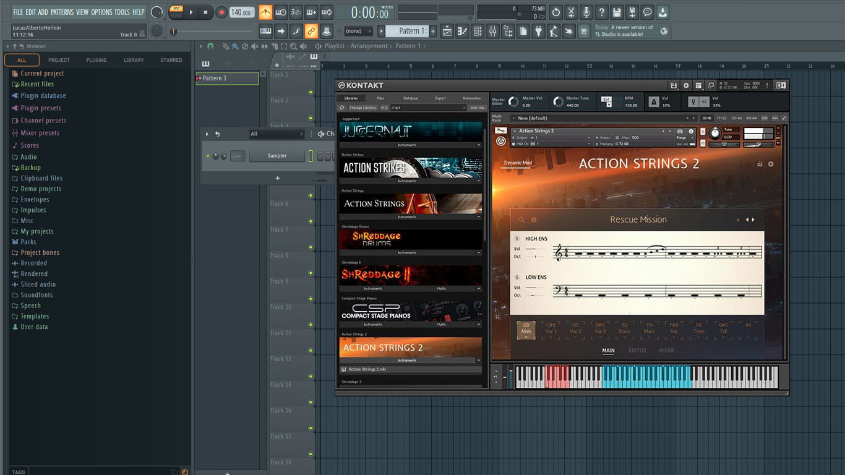The image size is (845, 475).
Task: Open the plugin picker plug icon
Action: point(538,31)
